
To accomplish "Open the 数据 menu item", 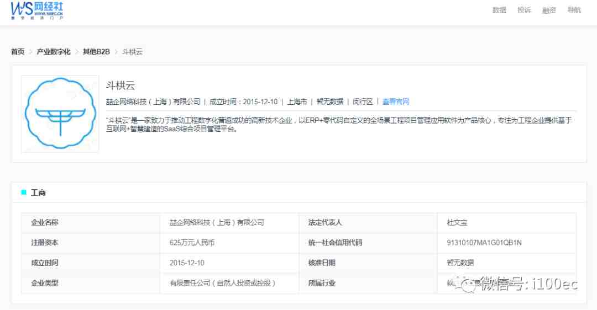I will [499, 10].
